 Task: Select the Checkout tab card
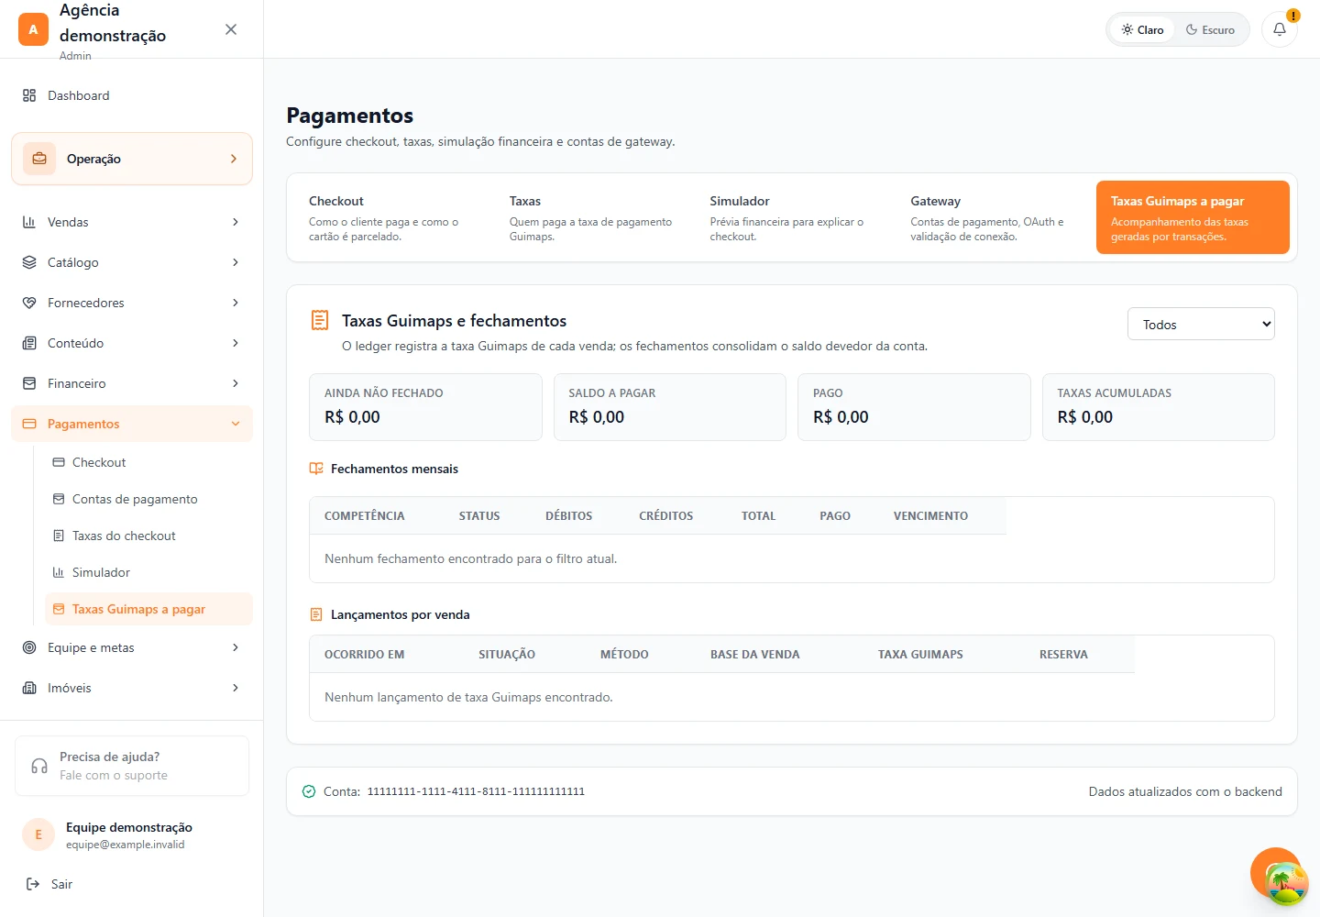click(390, 217)
